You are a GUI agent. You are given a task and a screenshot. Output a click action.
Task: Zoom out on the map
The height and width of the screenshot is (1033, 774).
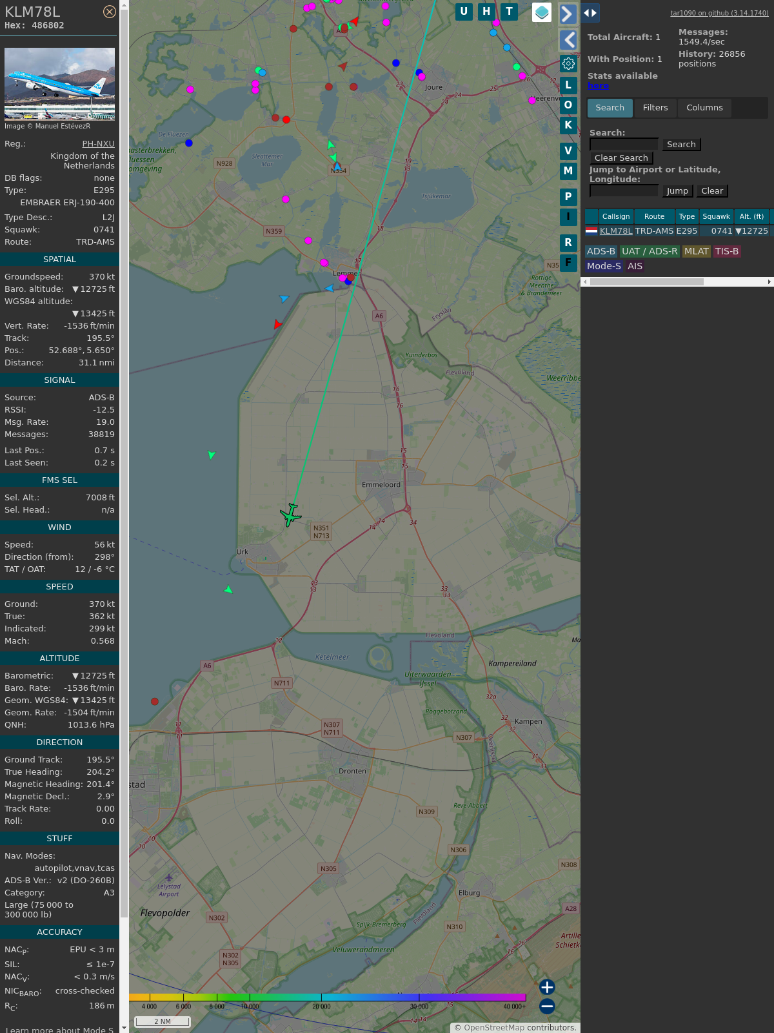pyautogui.click(x=547, y=1006)
